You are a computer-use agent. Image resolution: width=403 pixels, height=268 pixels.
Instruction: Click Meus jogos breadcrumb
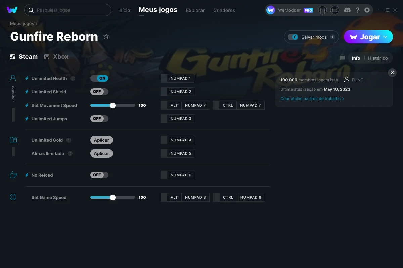[x=22, y=24]
